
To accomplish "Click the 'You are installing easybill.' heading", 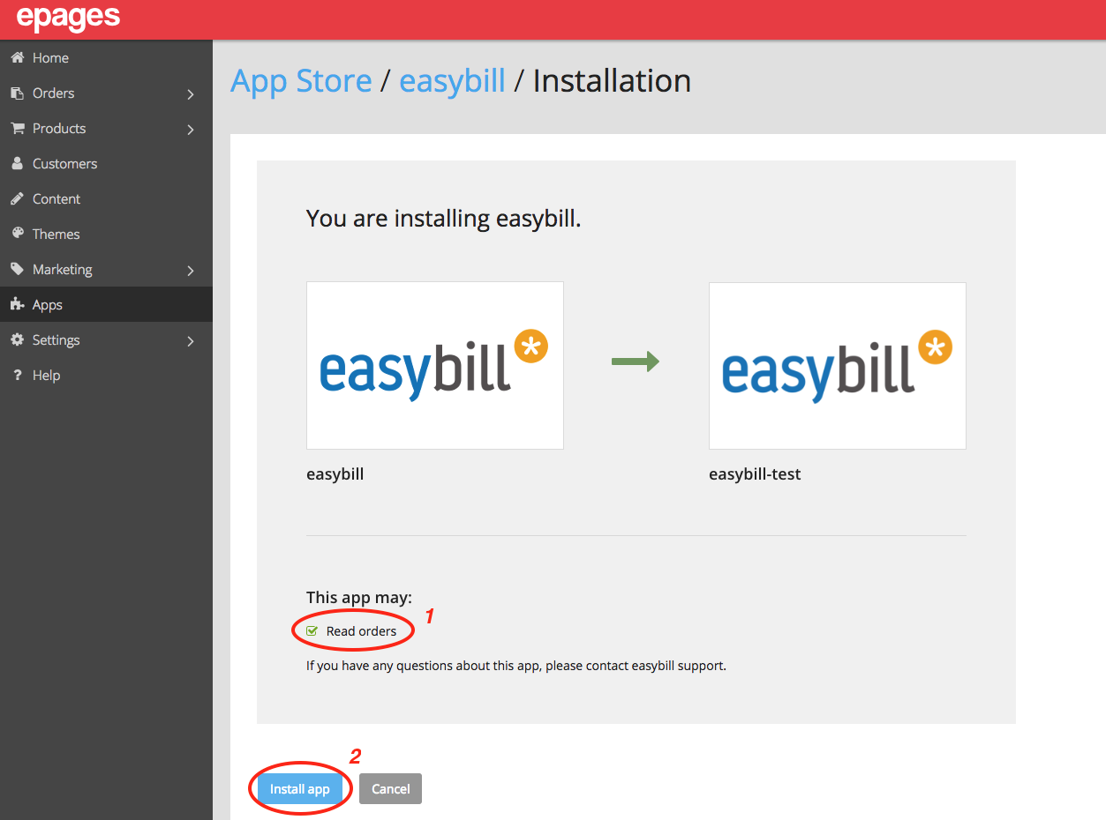I will click(x=444, y=219).
